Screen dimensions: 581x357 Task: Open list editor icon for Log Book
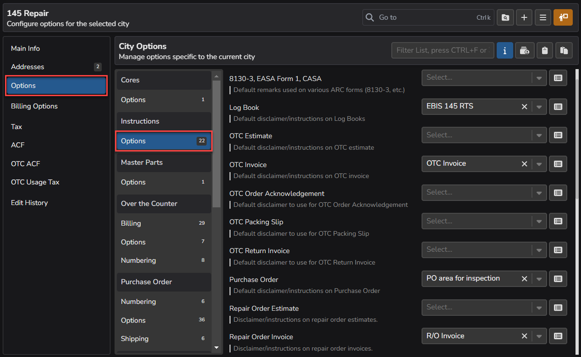(x=558, y=107)
